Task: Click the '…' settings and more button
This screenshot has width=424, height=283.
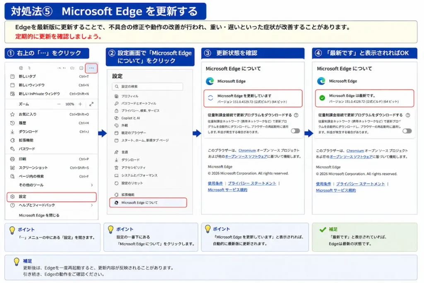Action: tap(92, 68)
